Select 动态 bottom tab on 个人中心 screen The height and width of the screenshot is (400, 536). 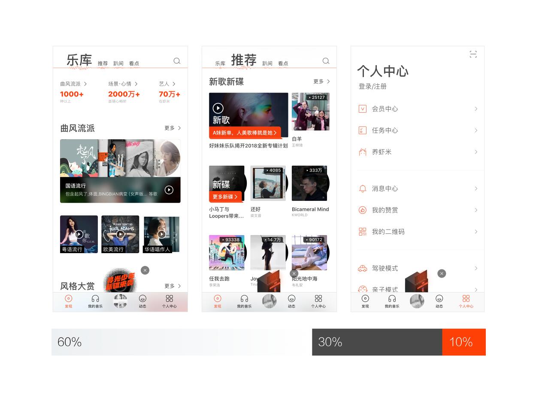pos(439,301)
